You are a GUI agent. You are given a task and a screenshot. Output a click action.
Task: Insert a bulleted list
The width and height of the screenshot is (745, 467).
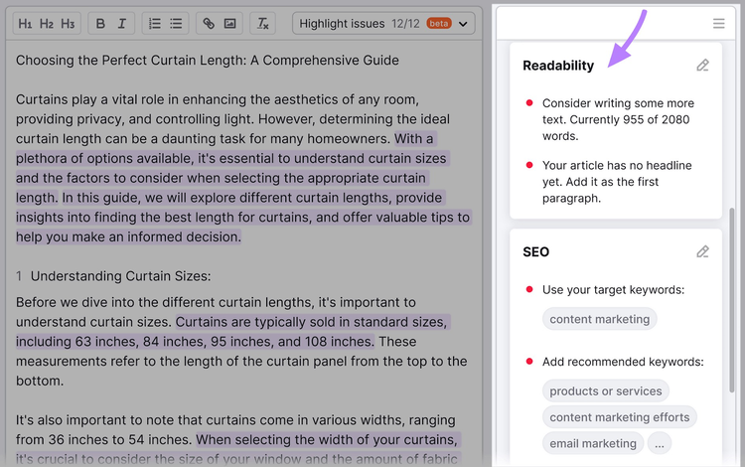pos(176,23)
